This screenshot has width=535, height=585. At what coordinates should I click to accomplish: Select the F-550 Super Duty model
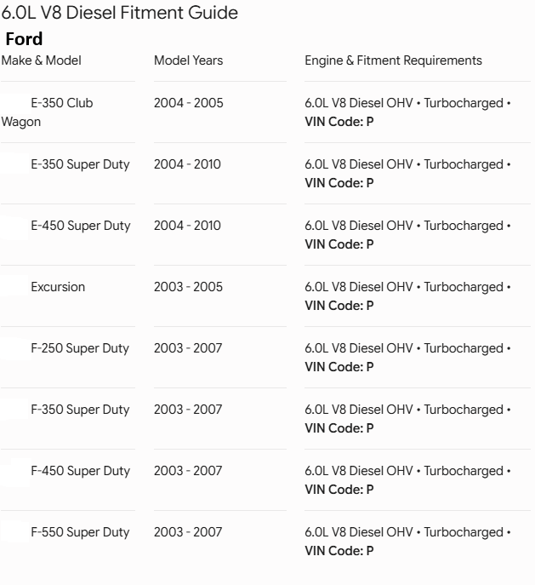(x=80, y=532)
